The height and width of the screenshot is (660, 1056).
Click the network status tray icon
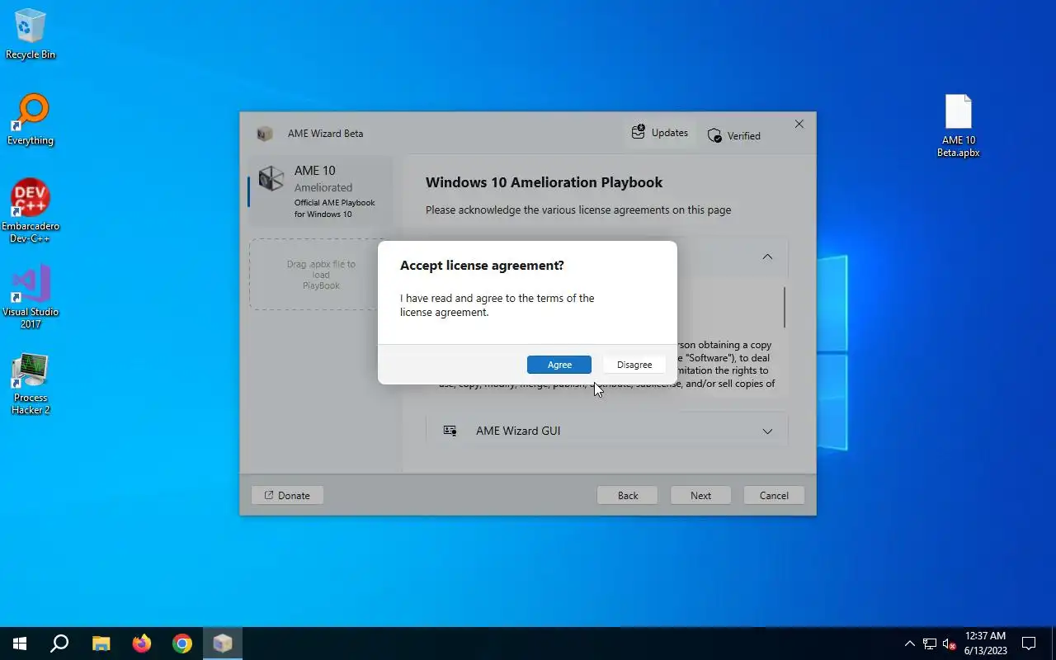[930, 643]
